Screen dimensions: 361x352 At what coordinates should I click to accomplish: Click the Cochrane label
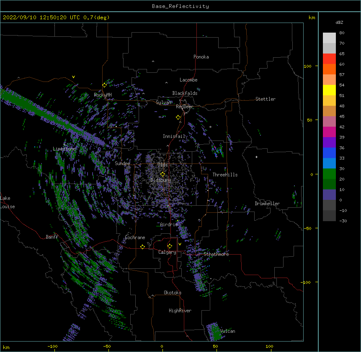click(135, 237)
